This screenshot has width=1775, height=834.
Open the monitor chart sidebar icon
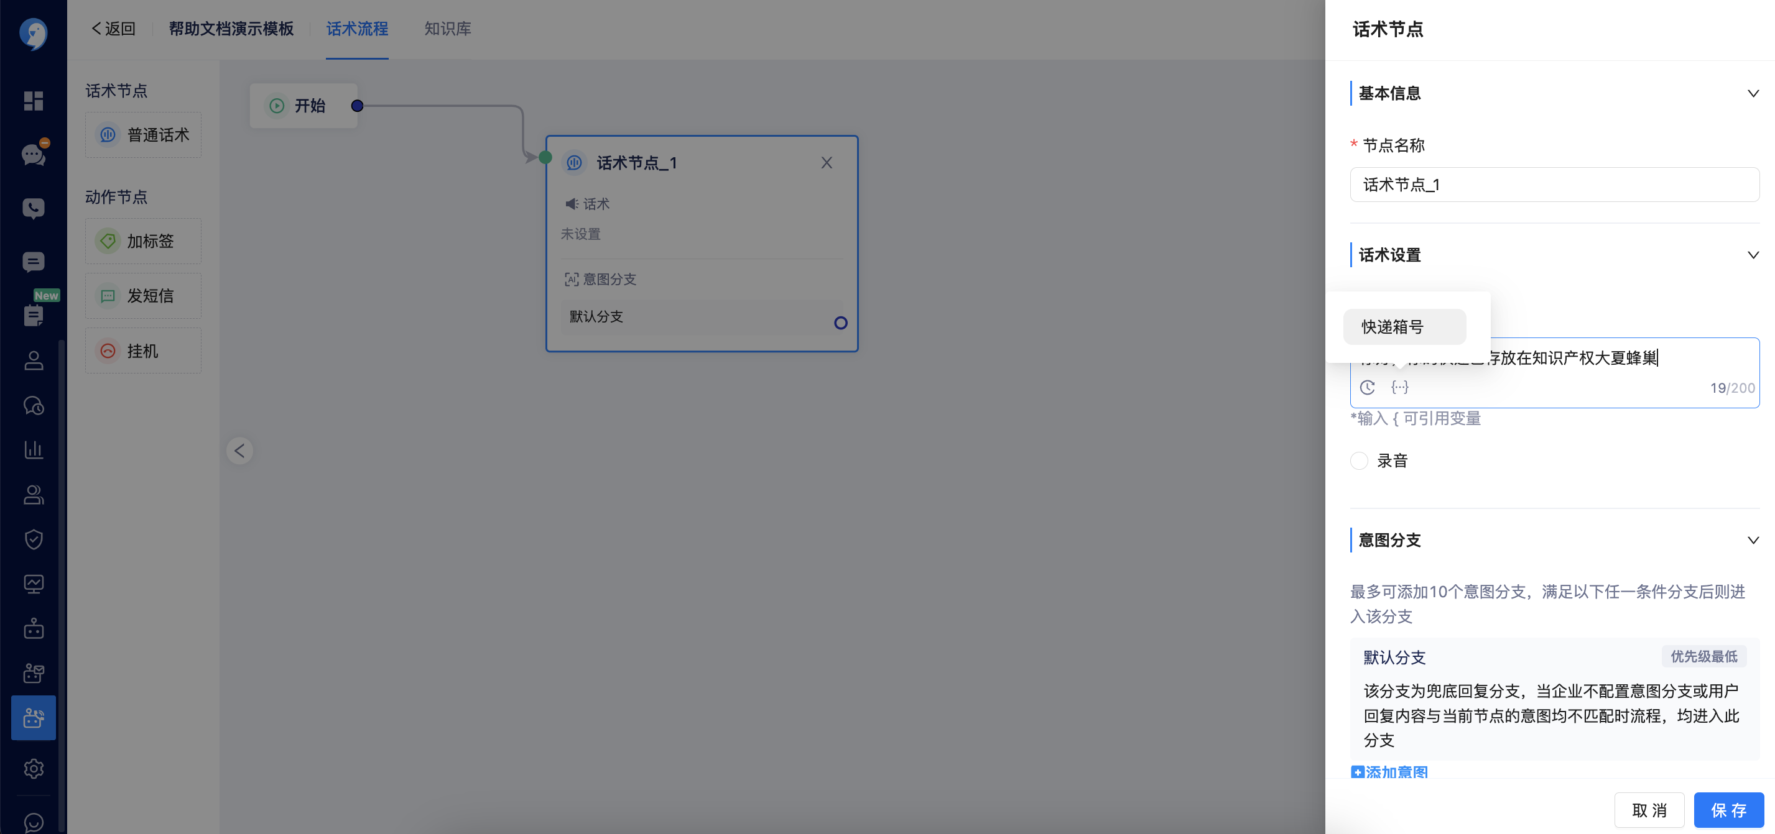[33, 584]
